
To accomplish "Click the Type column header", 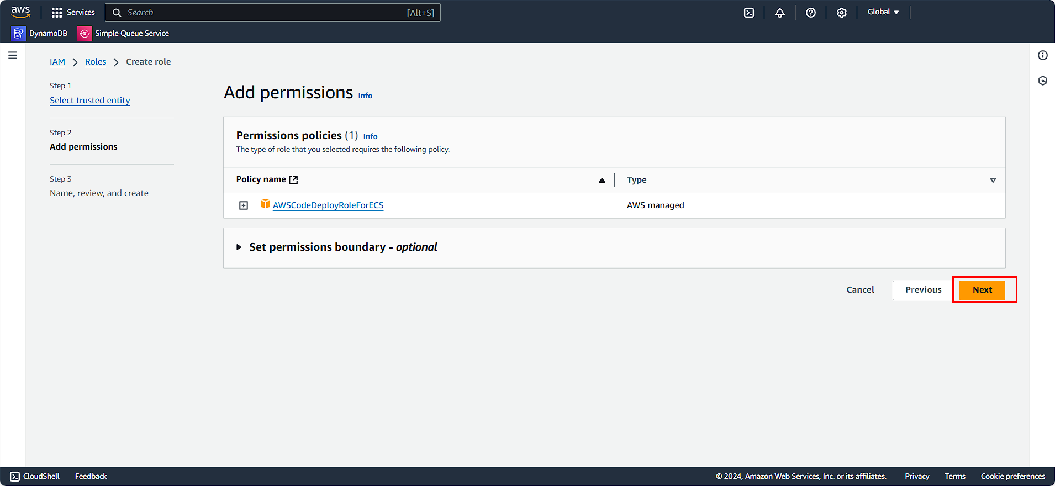I will (636, 180).
